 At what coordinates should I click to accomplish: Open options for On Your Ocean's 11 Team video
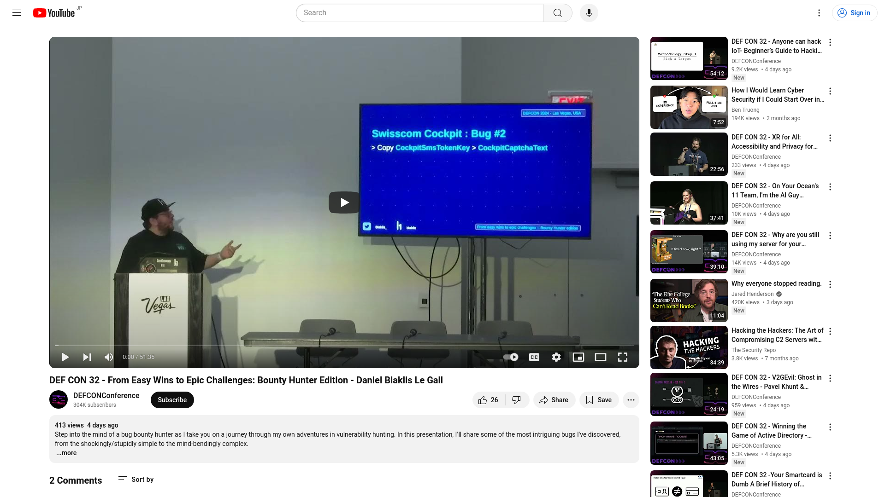point(830,187)
